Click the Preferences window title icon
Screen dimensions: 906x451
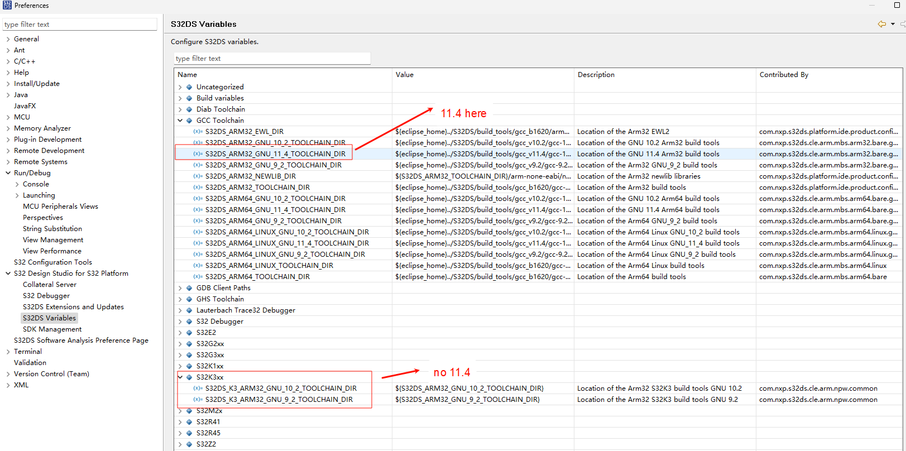[x=7, y=6]
